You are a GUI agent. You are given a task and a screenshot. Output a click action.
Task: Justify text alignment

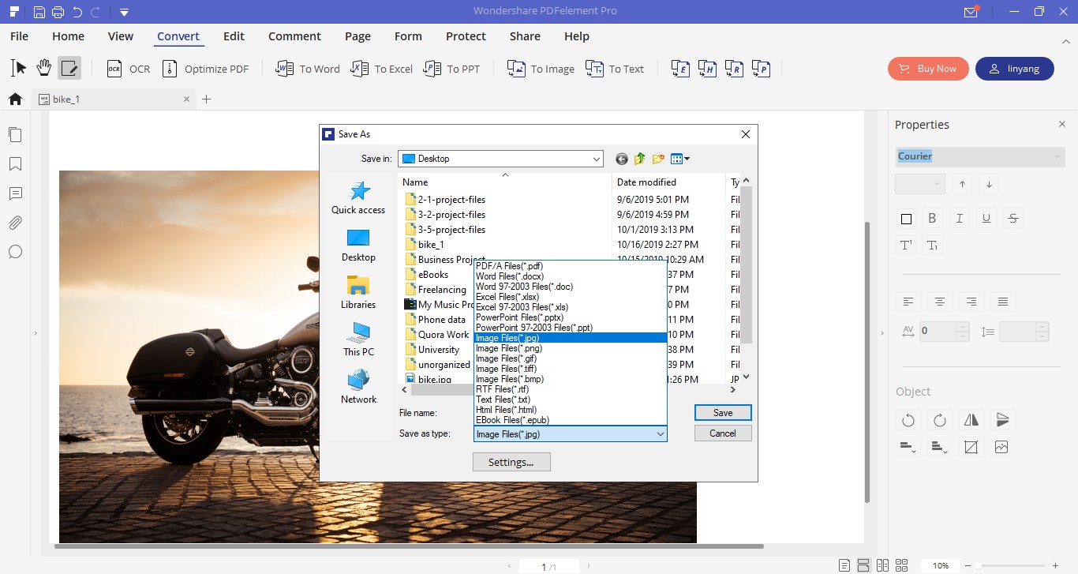pyautogui.click(x=1003, y=302)
